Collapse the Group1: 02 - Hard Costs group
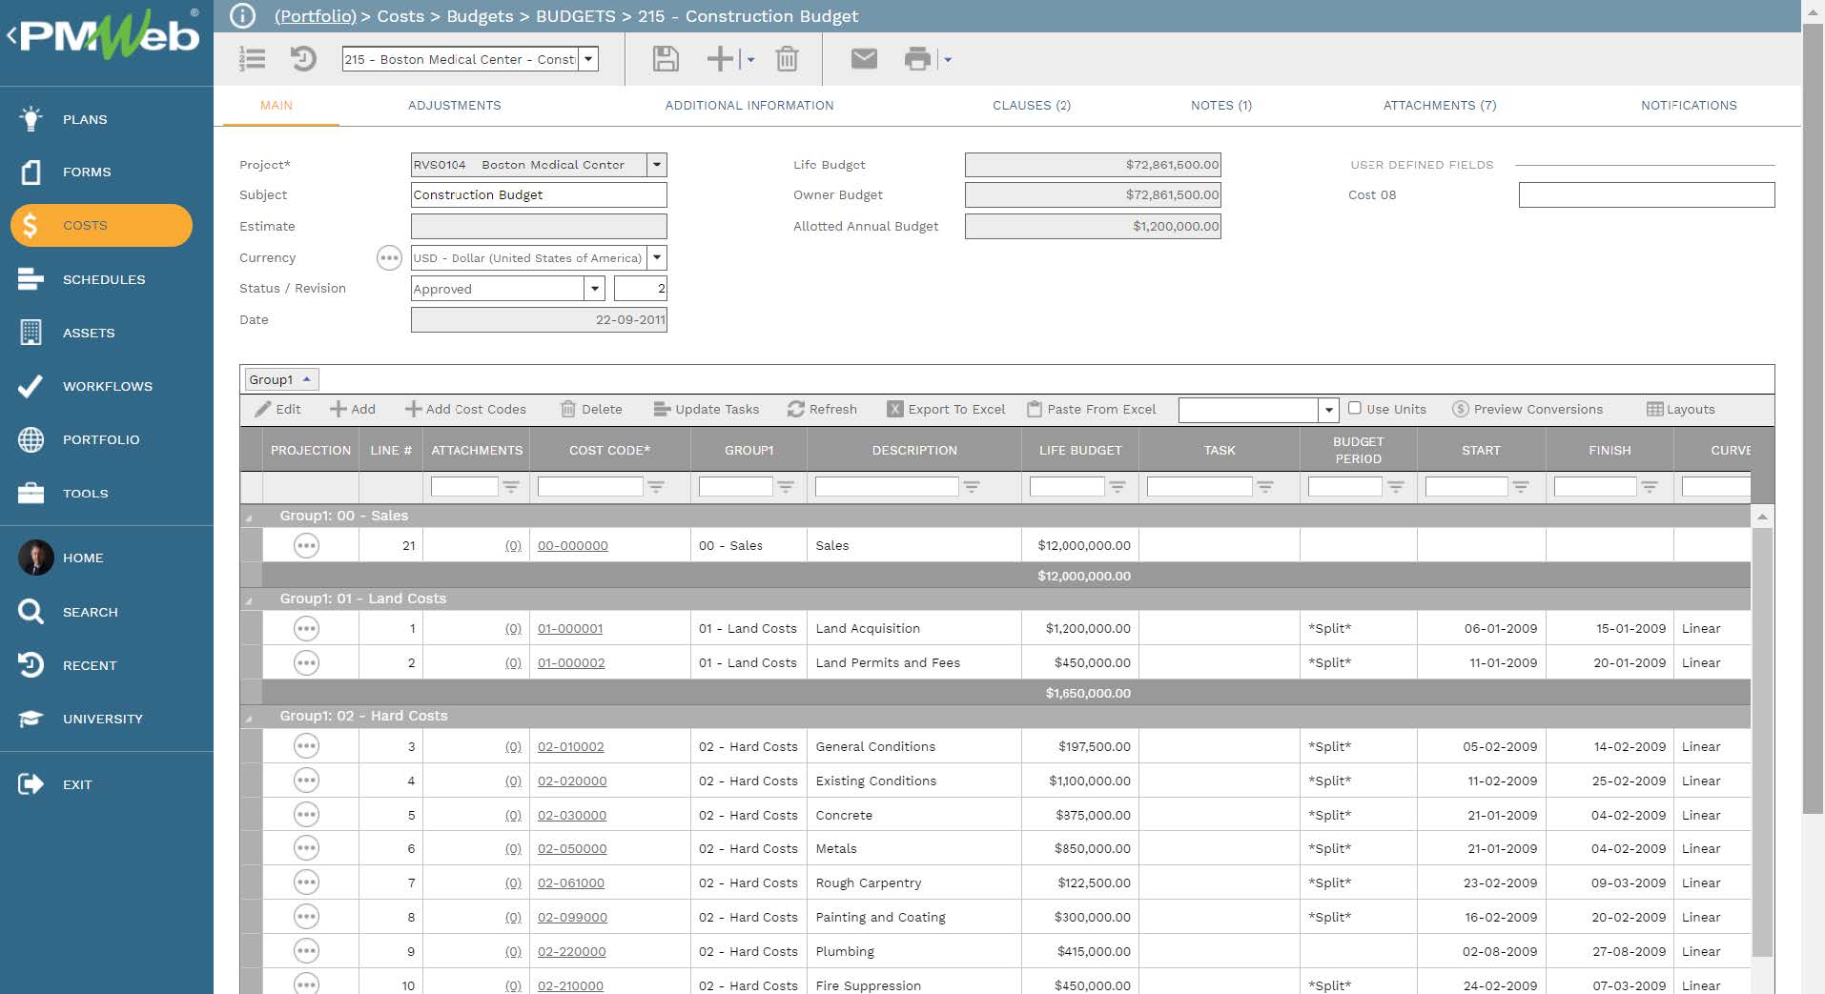The width and height of the screenshot is (1825, 994). click(x=250, y=718)
